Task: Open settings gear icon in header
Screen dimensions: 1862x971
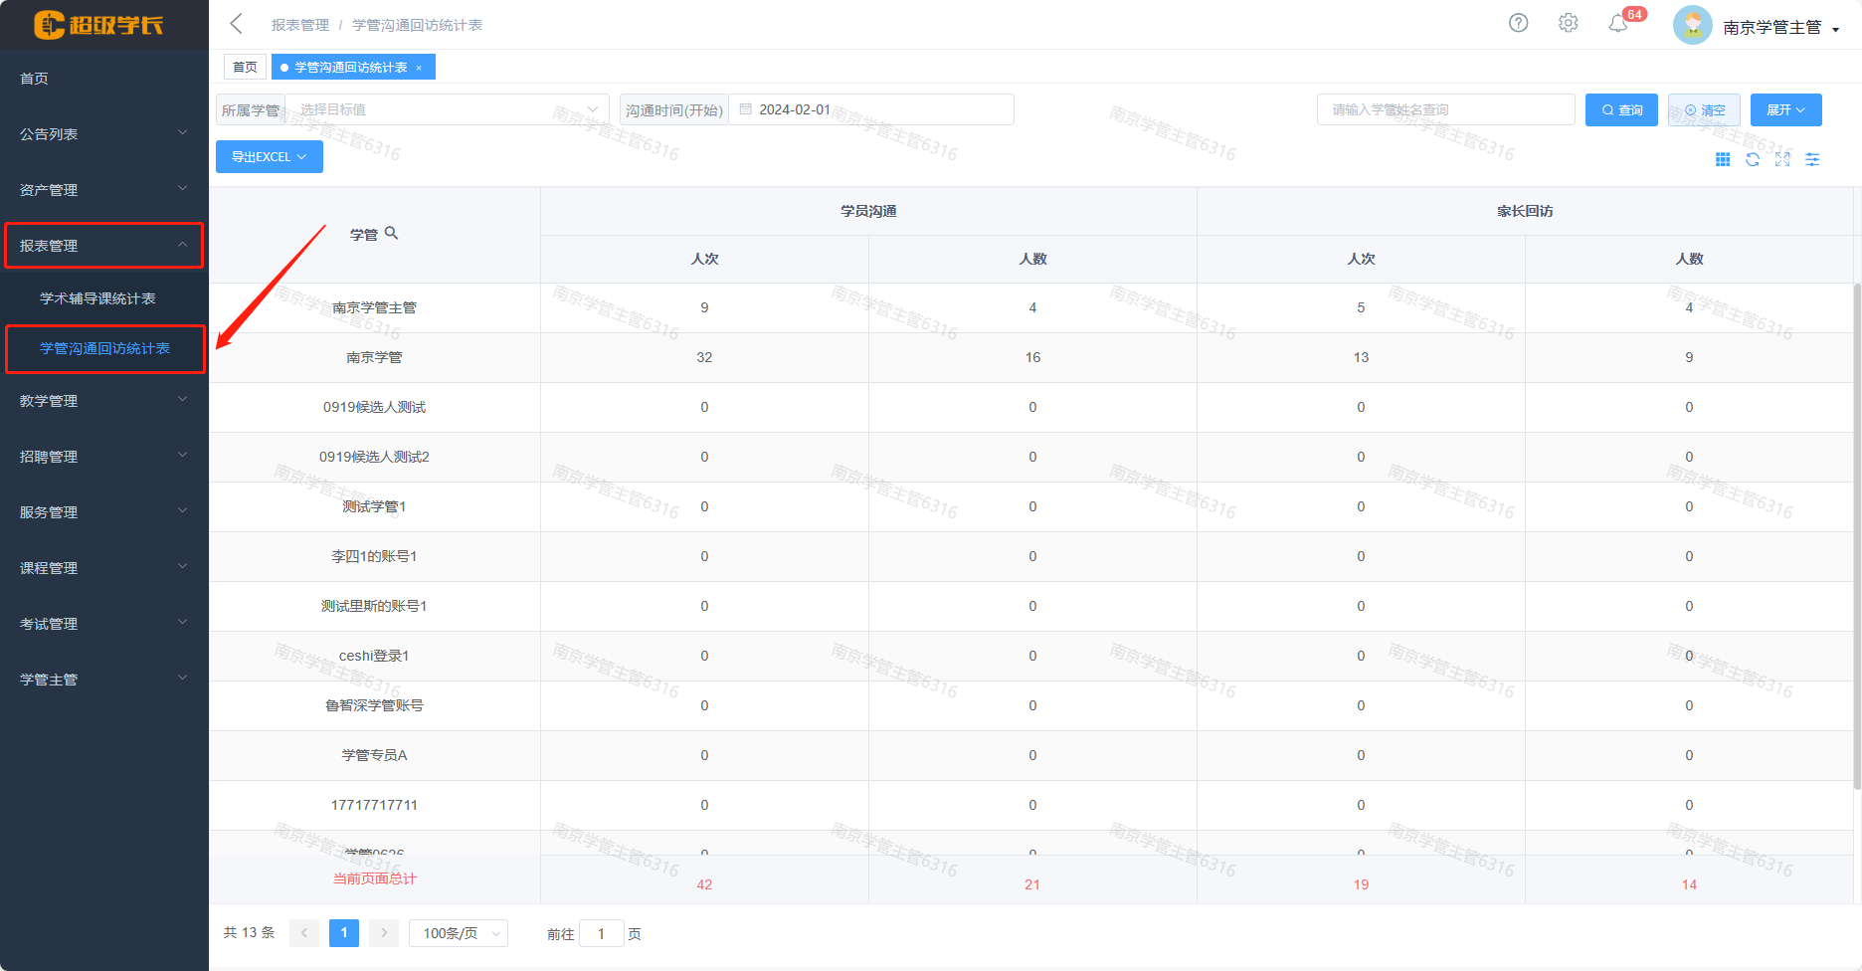Action: pos(1568,23)
